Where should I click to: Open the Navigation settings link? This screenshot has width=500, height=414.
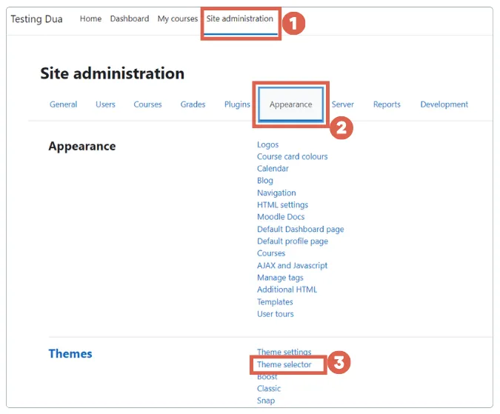click(276, 193)
